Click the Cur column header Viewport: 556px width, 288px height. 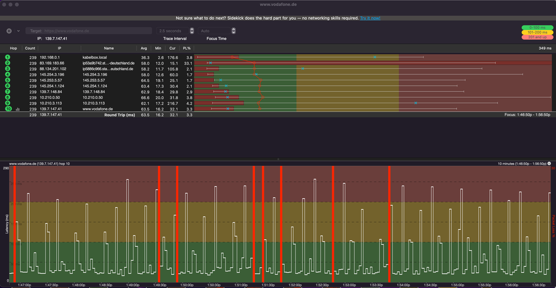[172, 48]
